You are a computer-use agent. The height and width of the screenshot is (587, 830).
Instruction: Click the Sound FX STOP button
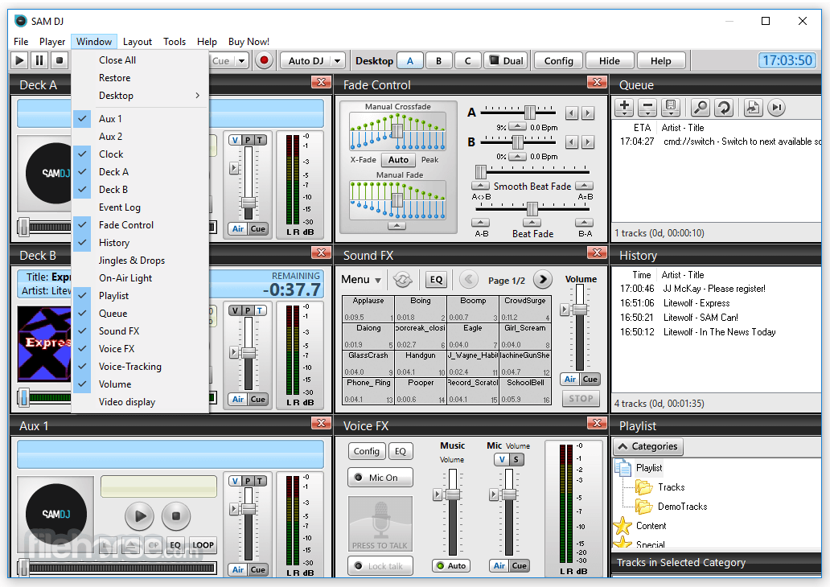[x=580, y=399]
